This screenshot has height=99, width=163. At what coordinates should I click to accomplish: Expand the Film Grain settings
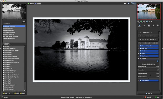click(149, 51)
